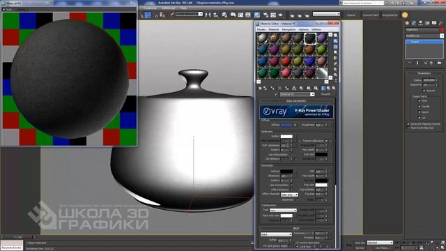Open the Affect channels dropdown
446x251 pixels.
coord(289,195)
